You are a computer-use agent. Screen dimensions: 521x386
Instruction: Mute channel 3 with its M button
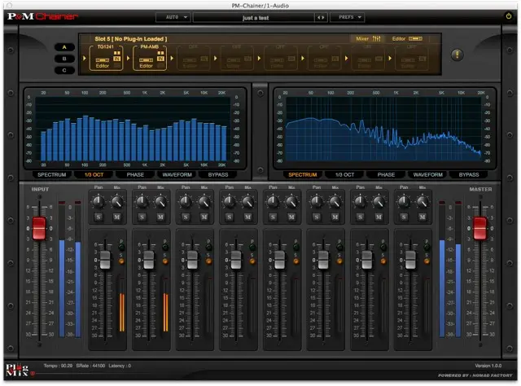204,217
